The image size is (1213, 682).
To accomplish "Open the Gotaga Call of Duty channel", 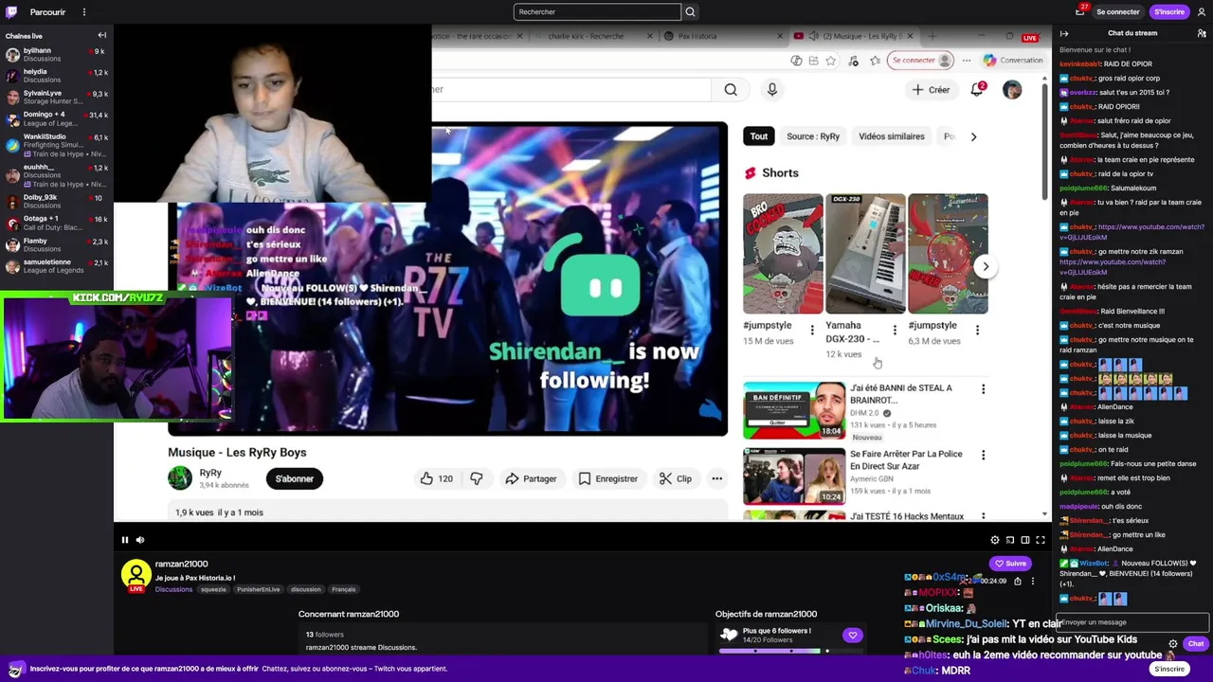I will click(57, 223).
